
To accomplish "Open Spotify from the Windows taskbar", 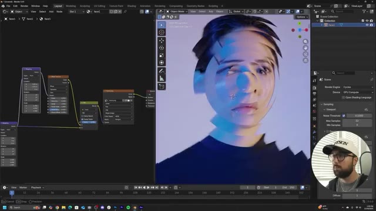I will [x=128, y=207].
